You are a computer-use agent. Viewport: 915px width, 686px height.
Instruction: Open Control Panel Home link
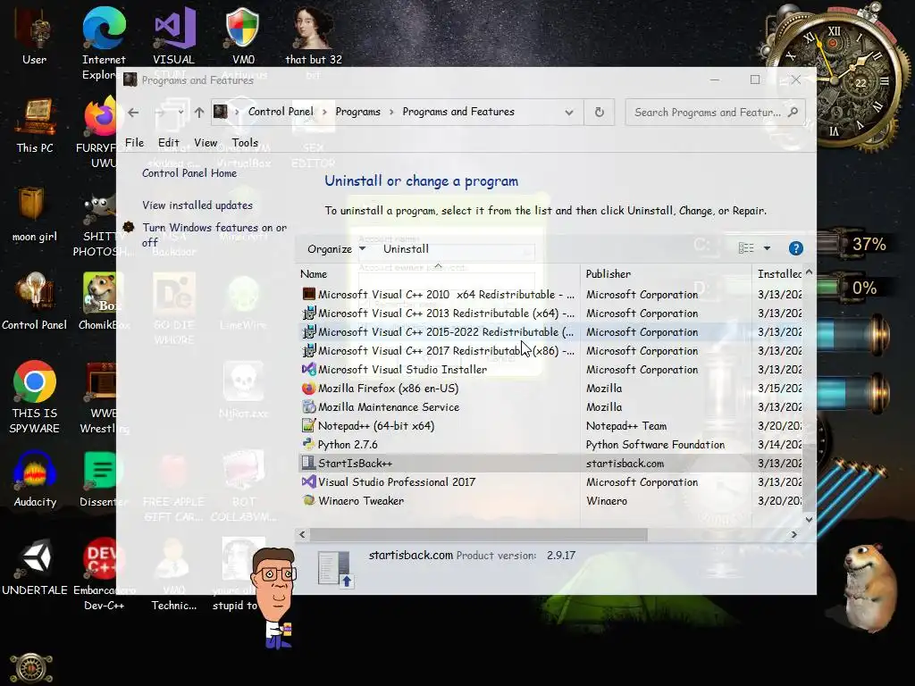[x=189, y=173]
